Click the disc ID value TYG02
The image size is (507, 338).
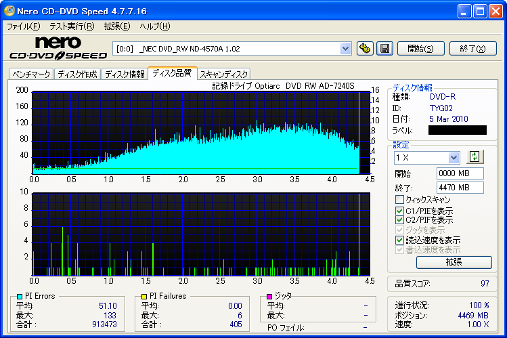coord(441,108)
